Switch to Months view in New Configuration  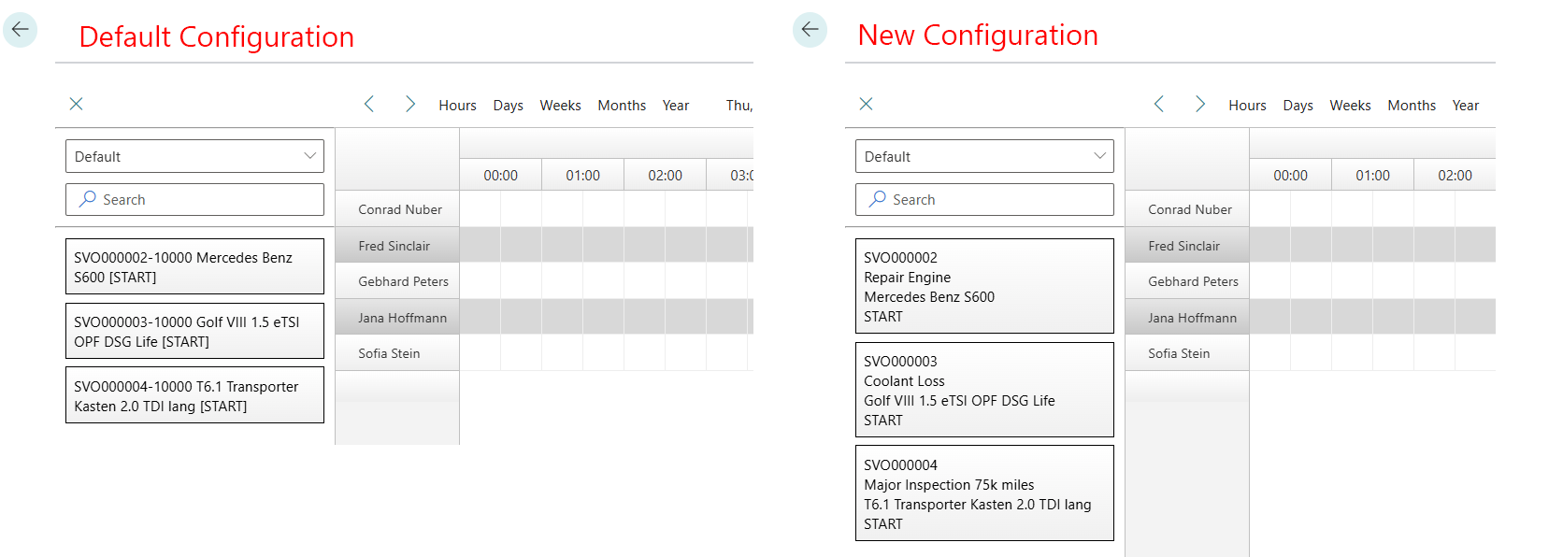point(1412,106)
